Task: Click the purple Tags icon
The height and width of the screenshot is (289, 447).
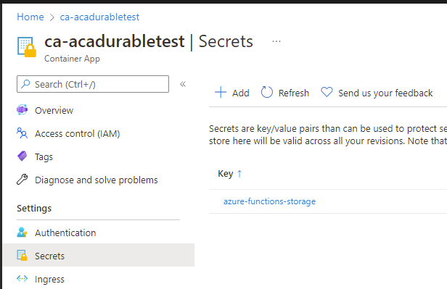Action: [x=22, y=156]
